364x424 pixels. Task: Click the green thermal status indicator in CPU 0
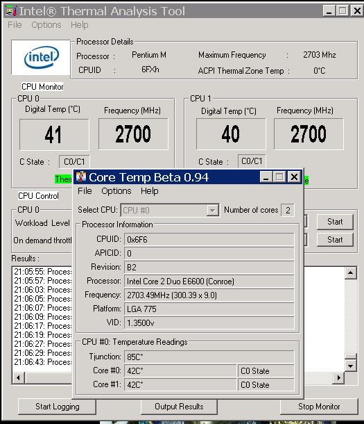64,179
